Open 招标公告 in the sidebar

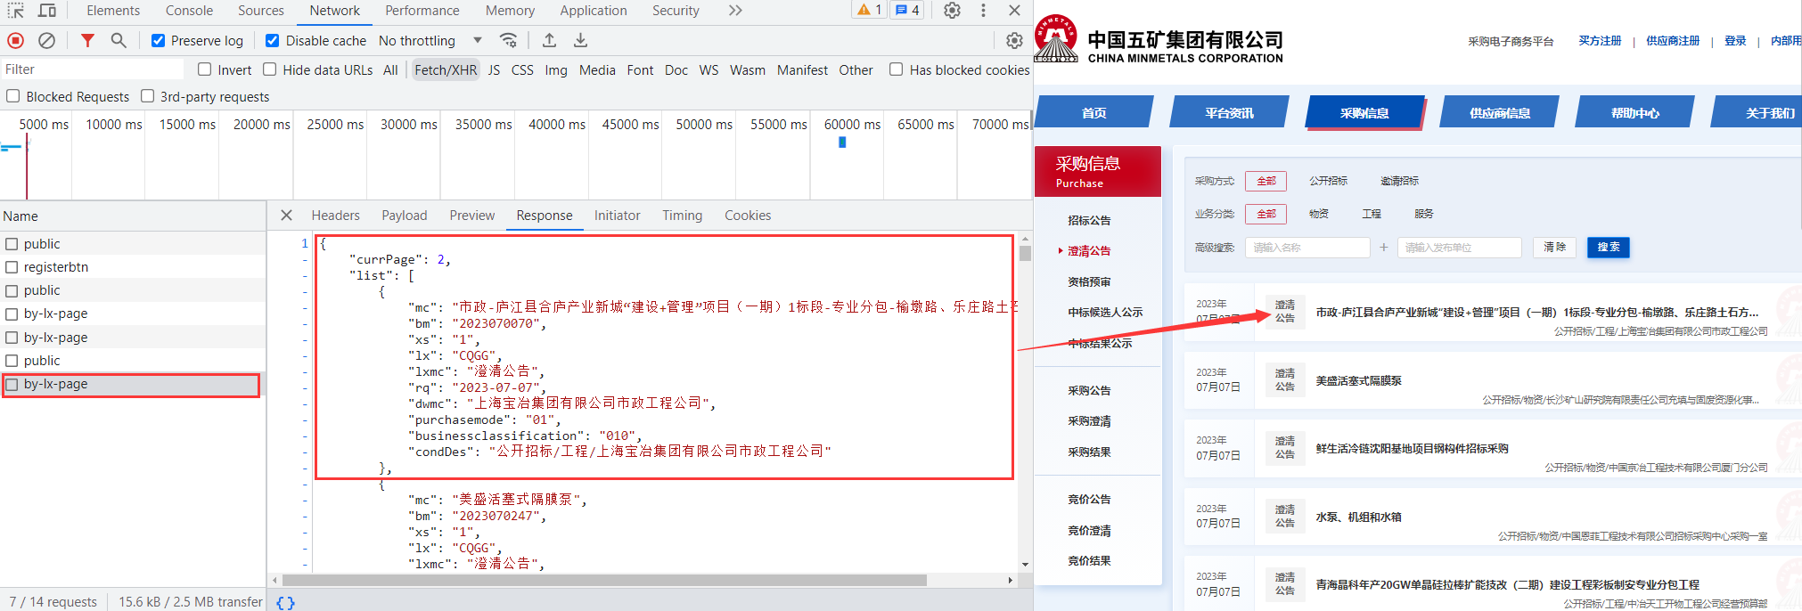click(1089, 220)
